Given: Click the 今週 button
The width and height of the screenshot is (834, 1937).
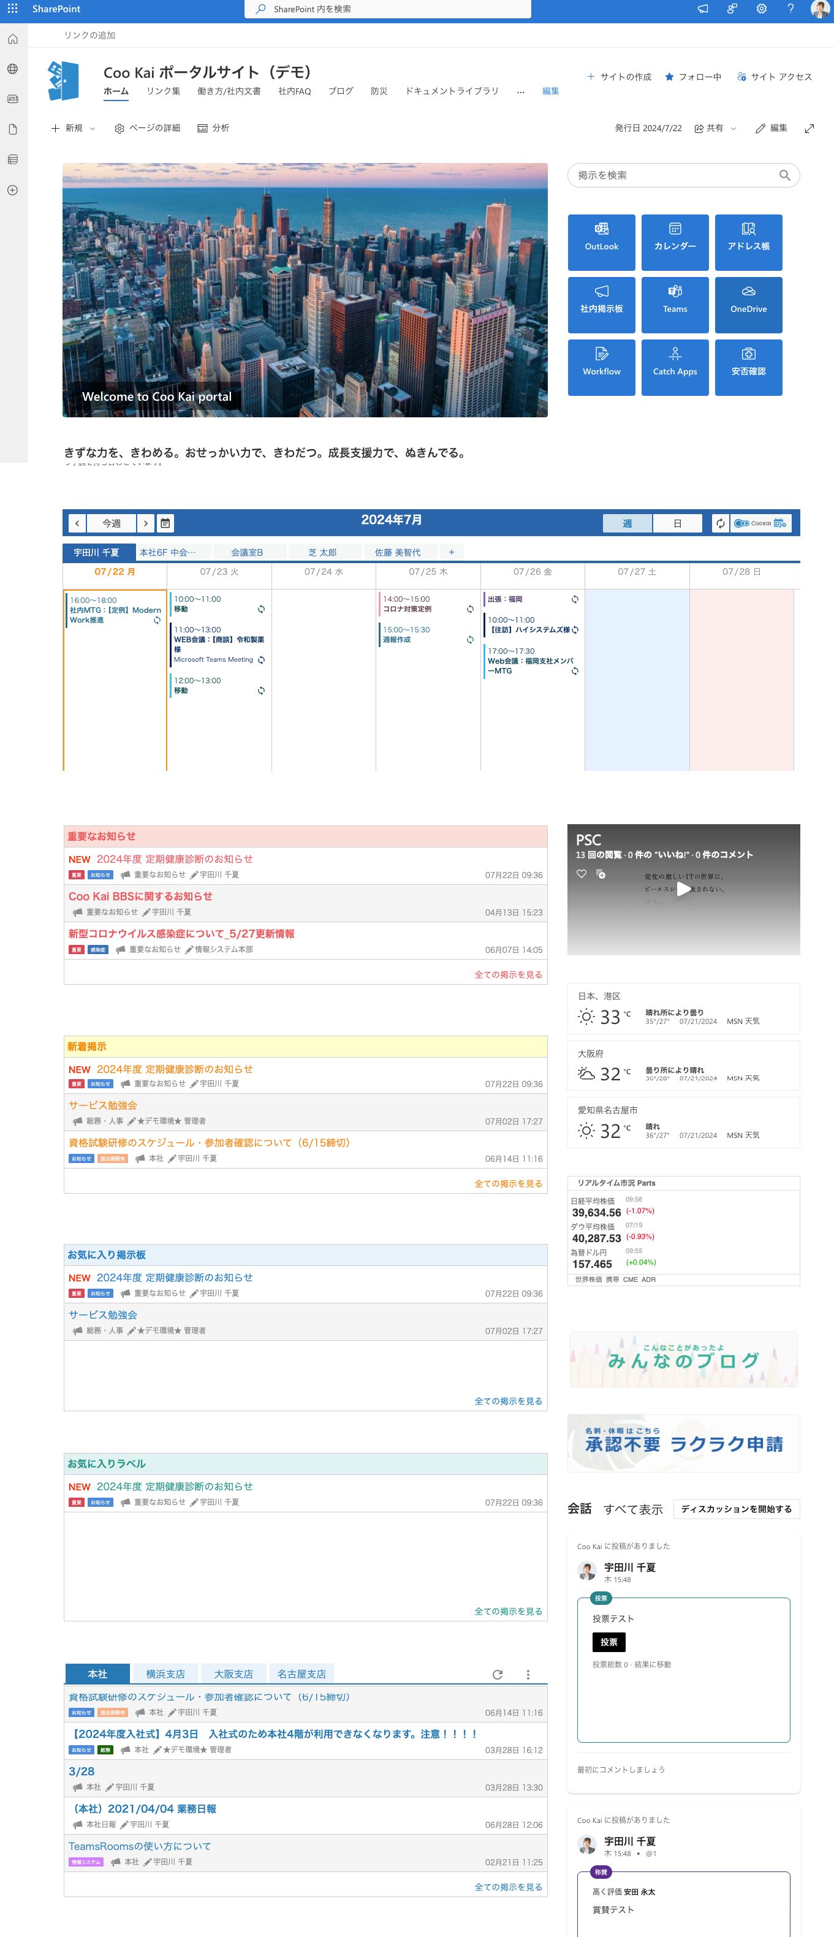Looking at the screenshot, I should click(x=112, y=523).
